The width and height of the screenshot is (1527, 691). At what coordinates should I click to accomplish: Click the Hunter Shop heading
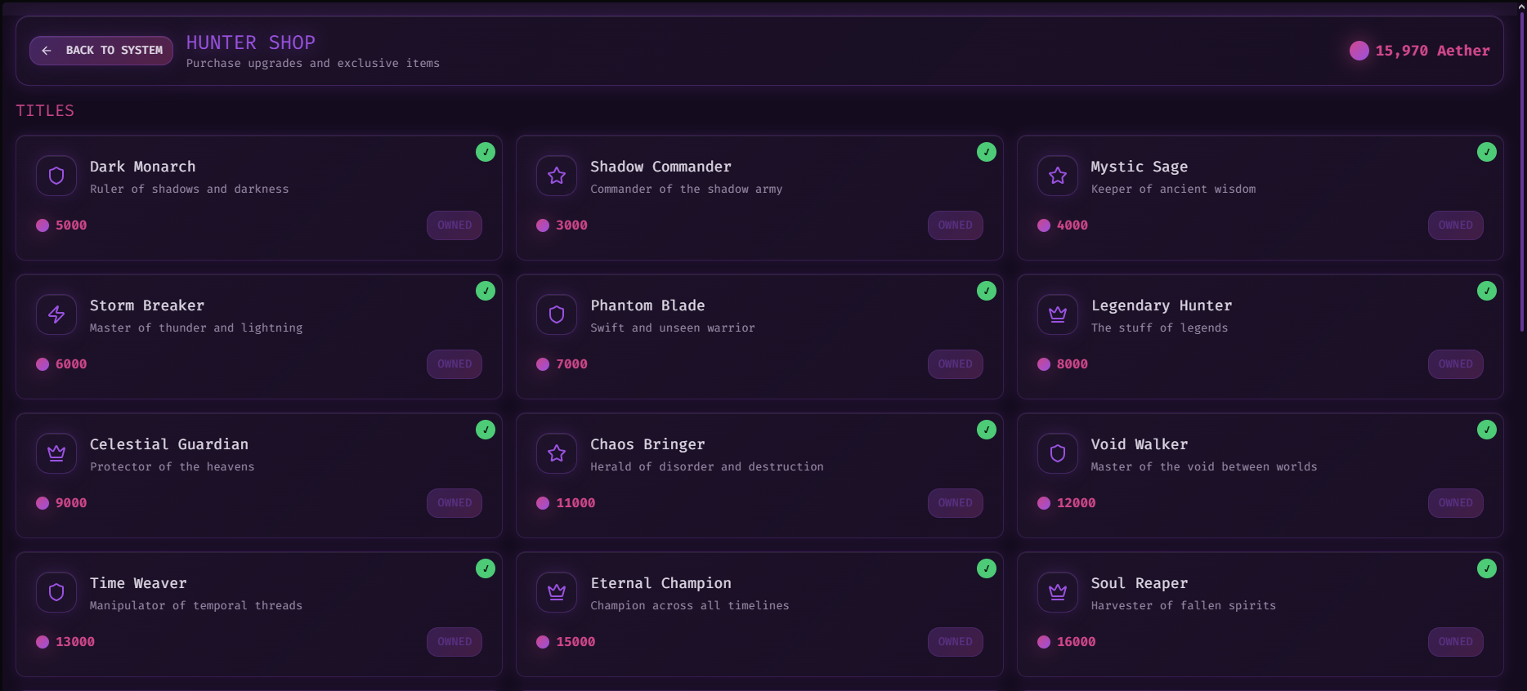251,42
